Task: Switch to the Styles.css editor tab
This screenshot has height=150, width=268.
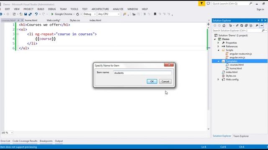Action: point(75,20)
